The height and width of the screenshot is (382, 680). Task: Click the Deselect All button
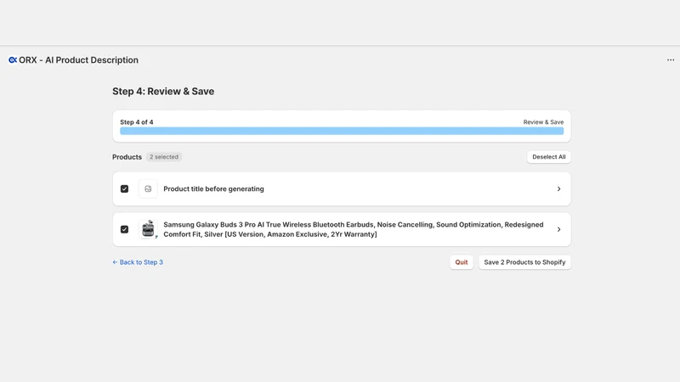click(548, 157)
